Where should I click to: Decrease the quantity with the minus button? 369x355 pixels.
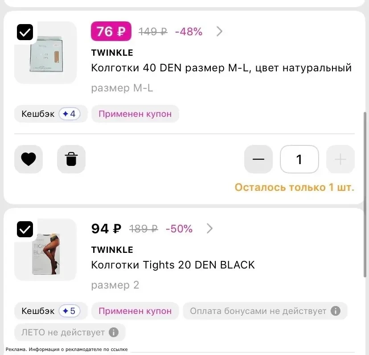[x=258, y=159]
